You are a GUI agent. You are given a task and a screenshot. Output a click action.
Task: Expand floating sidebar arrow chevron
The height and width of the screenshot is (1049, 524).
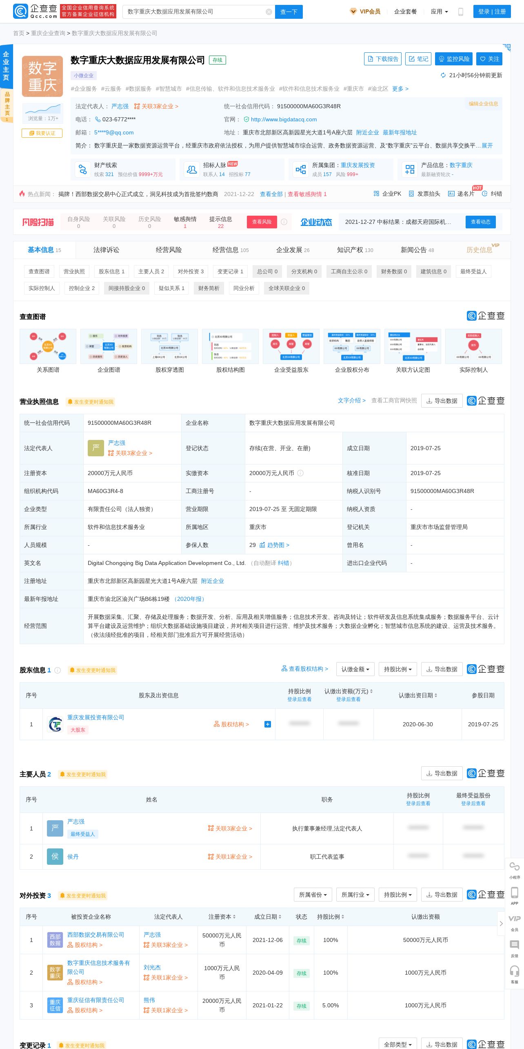[501, 923]
